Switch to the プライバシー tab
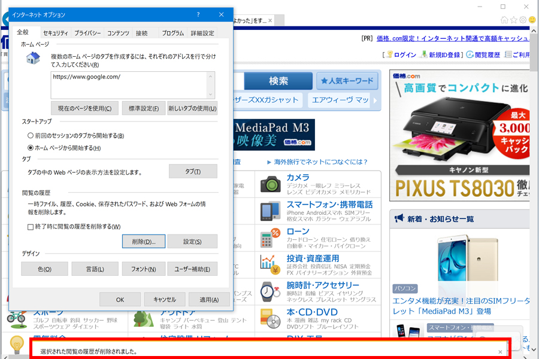This screenshot has width=539, height=359. (x=87, y=33)
